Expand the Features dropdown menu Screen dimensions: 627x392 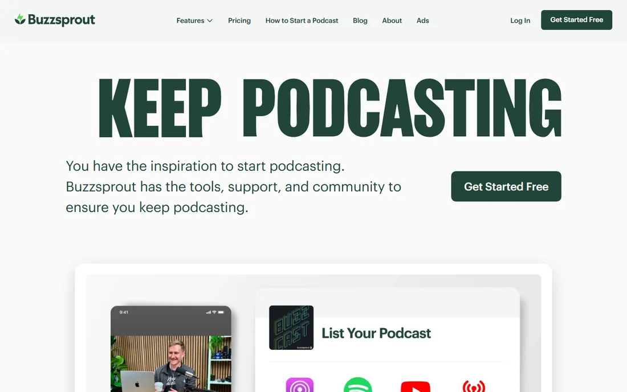pyautogui.click(x=194, y=21)
